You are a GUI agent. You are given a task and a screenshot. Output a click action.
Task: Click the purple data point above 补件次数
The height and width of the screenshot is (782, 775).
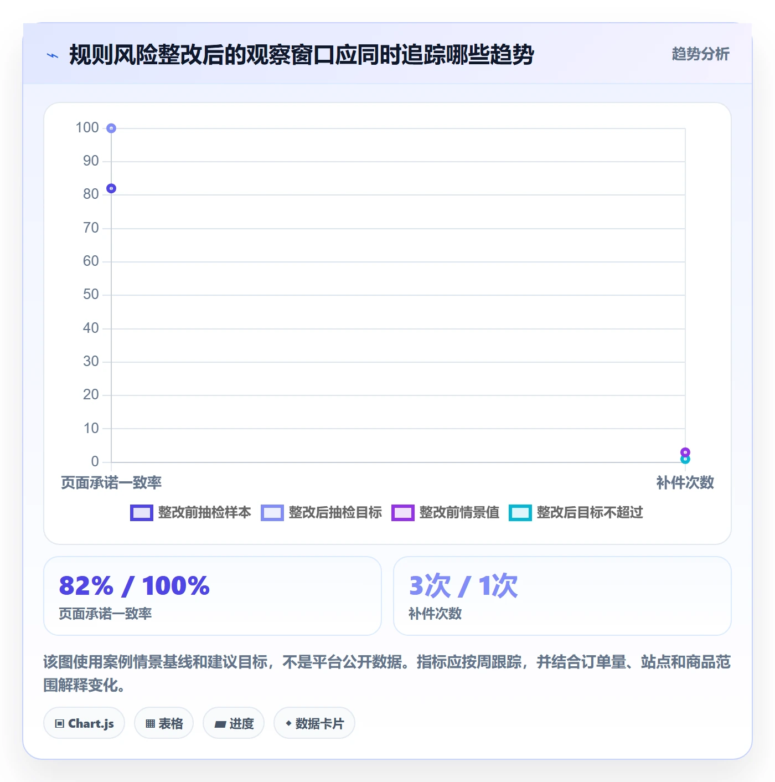click(685, 452)
